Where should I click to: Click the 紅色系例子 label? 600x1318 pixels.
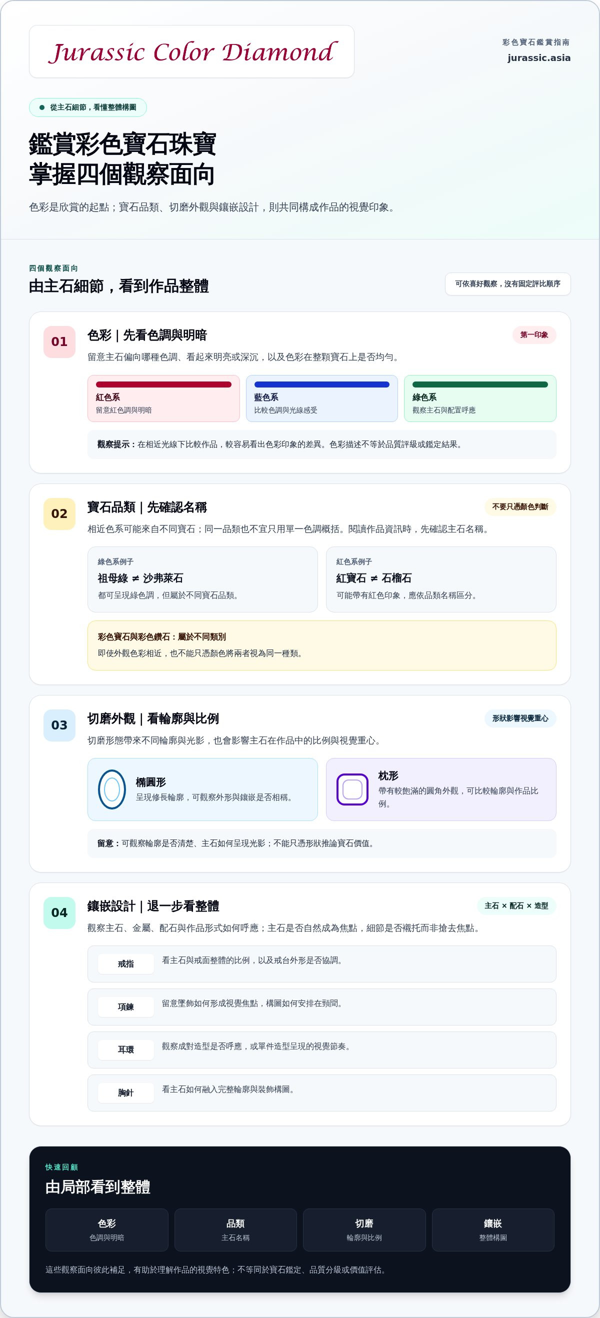(354, 562)
